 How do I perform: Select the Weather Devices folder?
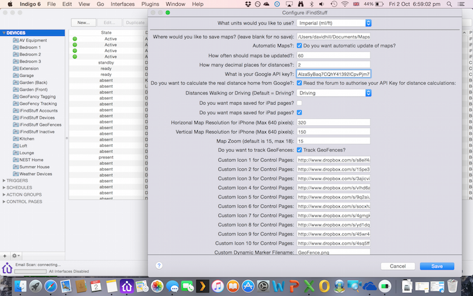coord(35,174)
